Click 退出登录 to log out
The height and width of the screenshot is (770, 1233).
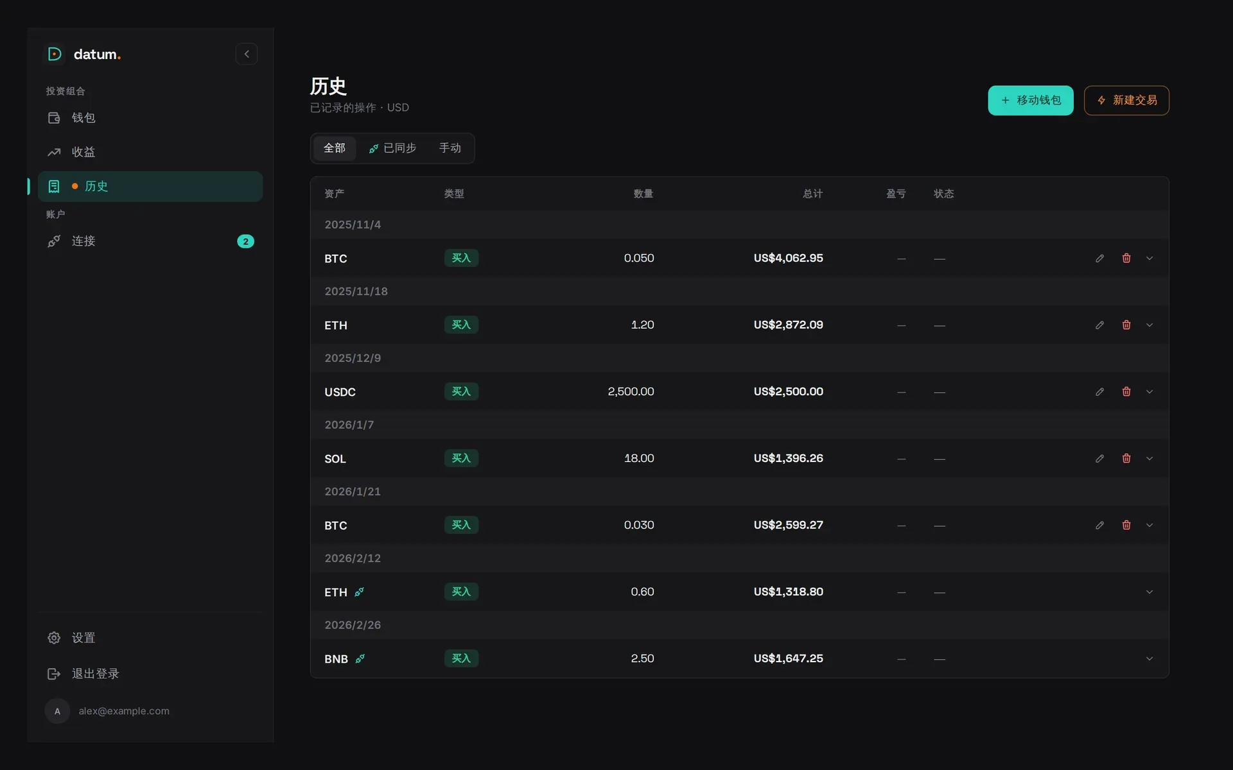pos(150,674)
